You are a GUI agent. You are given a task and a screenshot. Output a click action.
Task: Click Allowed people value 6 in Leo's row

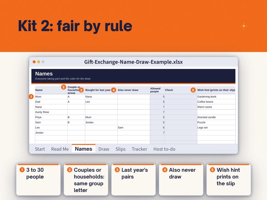[157, 128]
